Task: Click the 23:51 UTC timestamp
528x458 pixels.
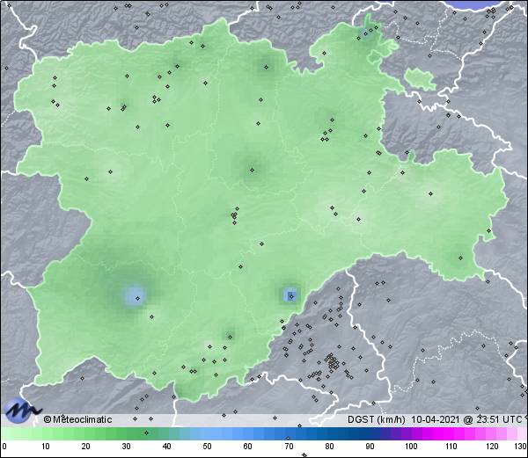Action: pos(498,419)
